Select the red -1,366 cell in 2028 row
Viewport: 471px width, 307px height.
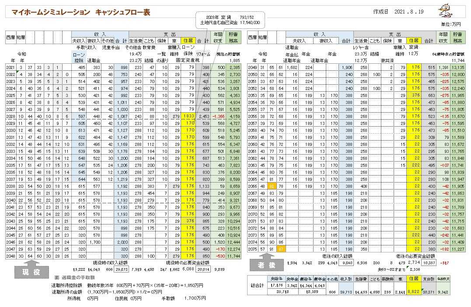[220, 117]
